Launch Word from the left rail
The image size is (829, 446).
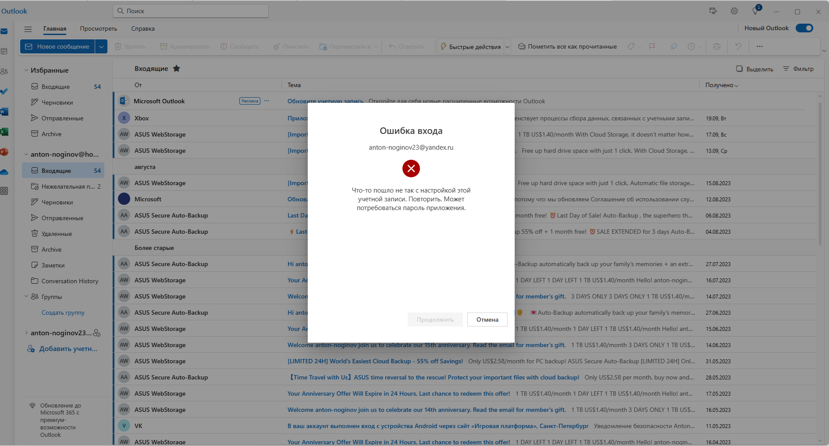4,112
